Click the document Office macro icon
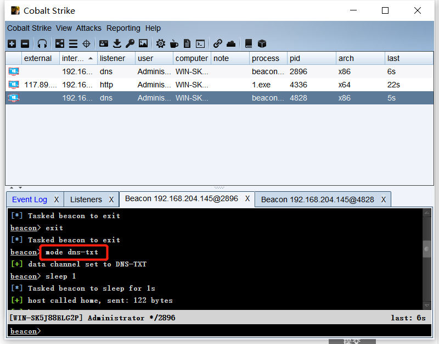 [187, 44]
